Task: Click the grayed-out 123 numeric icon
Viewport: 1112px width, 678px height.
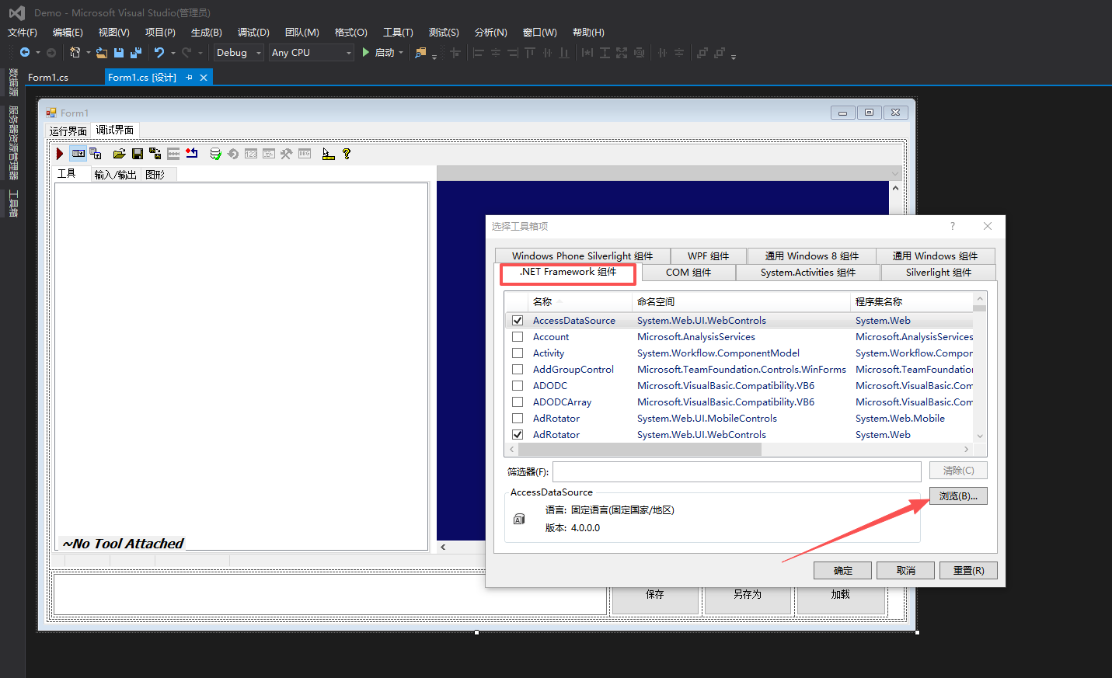Action: 251,154
